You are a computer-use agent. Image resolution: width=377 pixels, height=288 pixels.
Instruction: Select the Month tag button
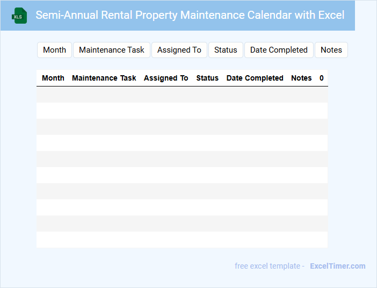tap(54, 50)
